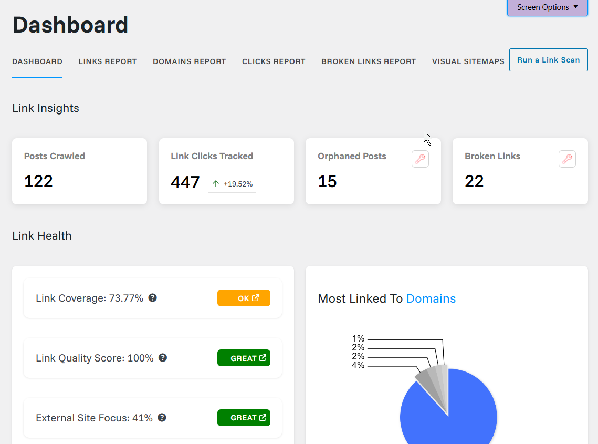Click the 4% label on the pie chart
The width and height of the screenshot is (598, 444).
(x=358, y=364)
